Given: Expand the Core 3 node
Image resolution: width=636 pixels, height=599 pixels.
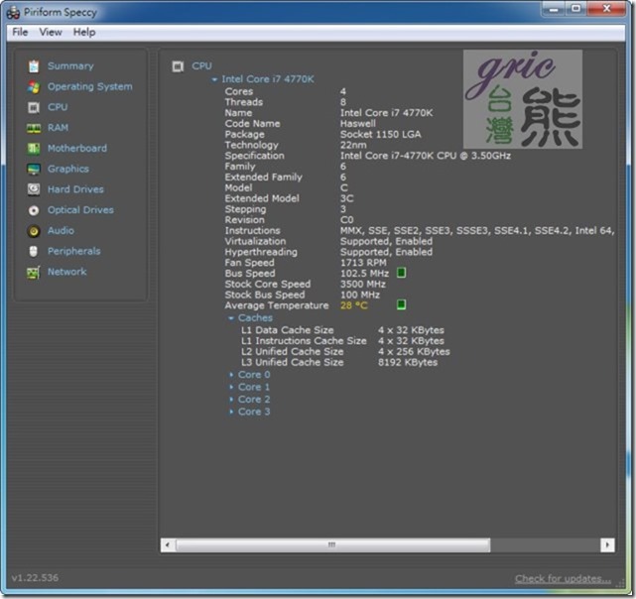Looking at the screenshot, I should pos(231,412).
